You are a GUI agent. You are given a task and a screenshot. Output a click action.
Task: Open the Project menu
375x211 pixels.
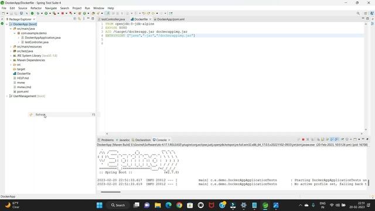[77, 8]
